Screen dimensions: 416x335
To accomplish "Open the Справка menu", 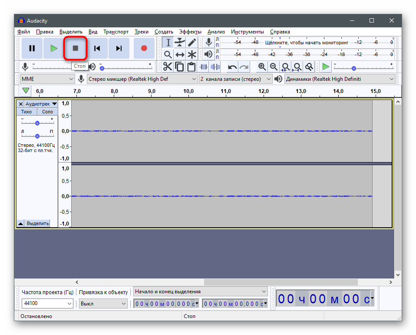I will click(x=280, y=32).
